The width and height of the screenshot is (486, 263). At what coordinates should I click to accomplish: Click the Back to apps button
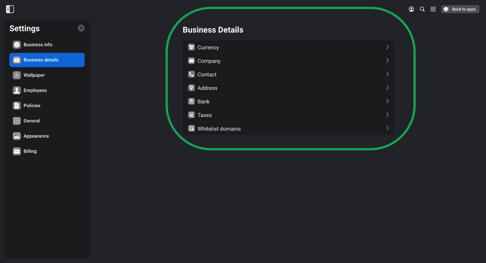pyautogui.click(x=460, y=9)
